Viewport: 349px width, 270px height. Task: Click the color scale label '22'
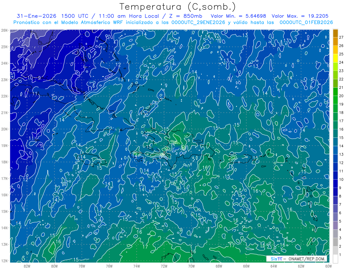coord(341,79)
